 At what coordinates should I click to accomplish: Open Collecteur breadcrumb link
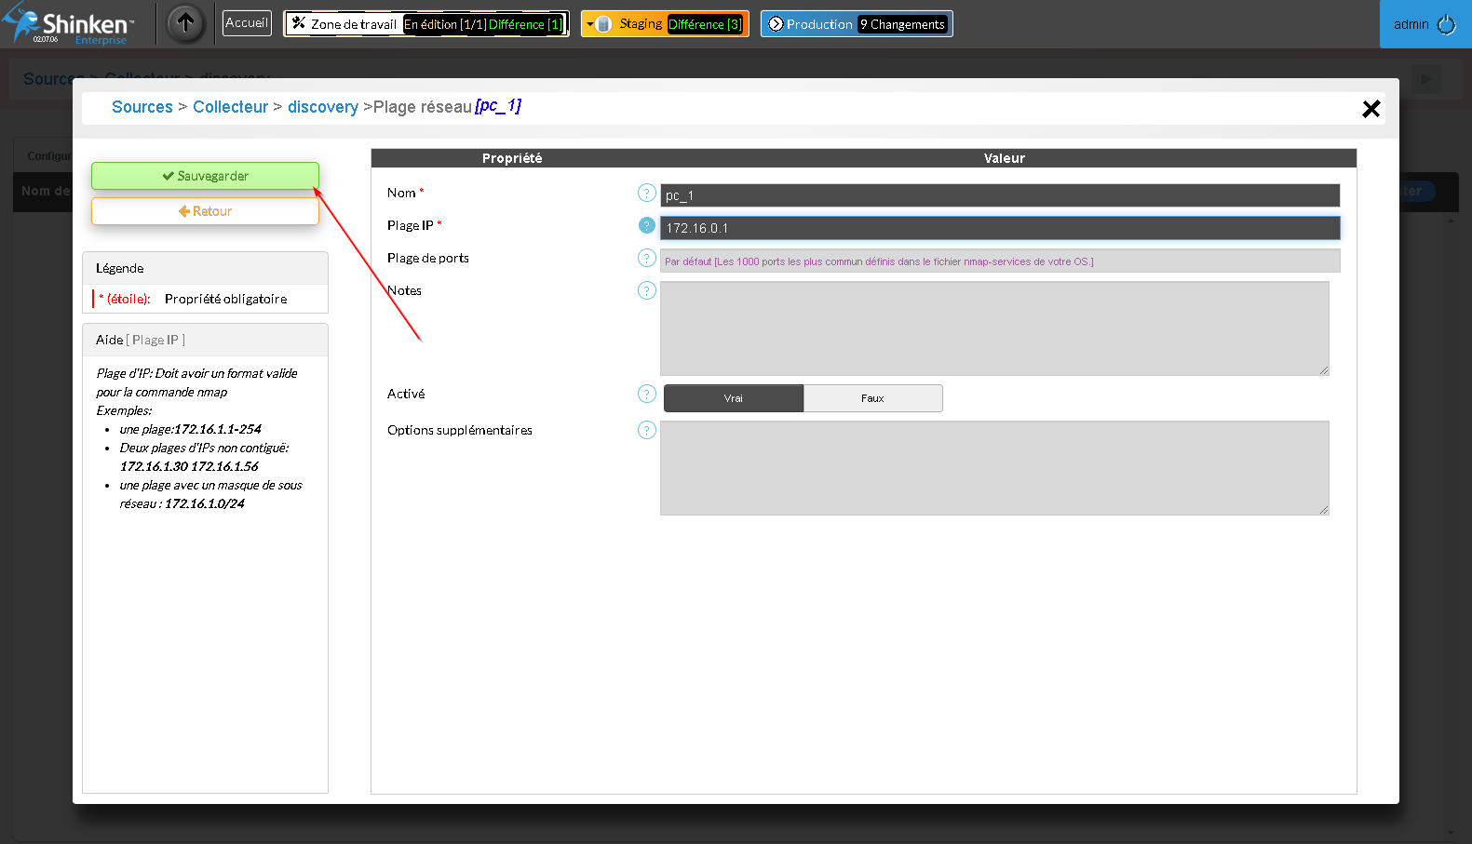point(230,107)
